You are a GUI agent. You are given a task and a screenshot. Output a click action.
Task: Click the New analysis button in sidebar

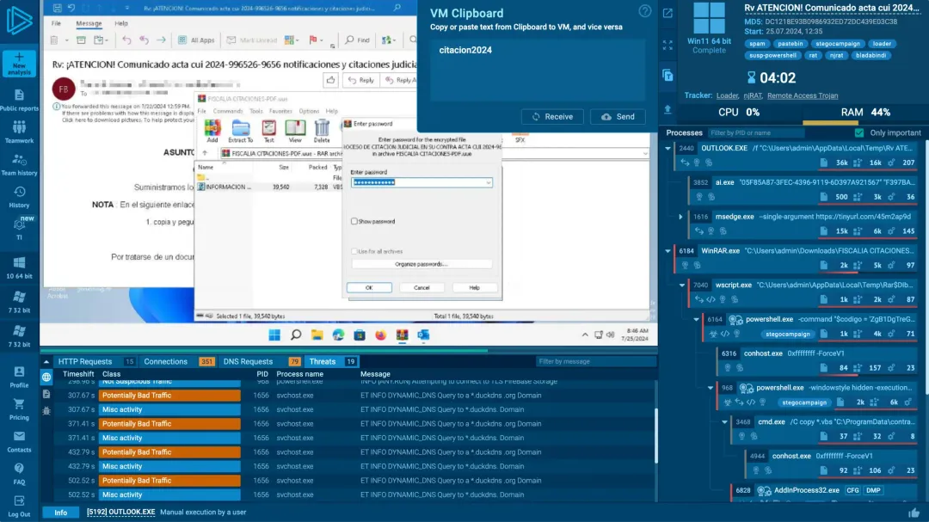(19, 63)
